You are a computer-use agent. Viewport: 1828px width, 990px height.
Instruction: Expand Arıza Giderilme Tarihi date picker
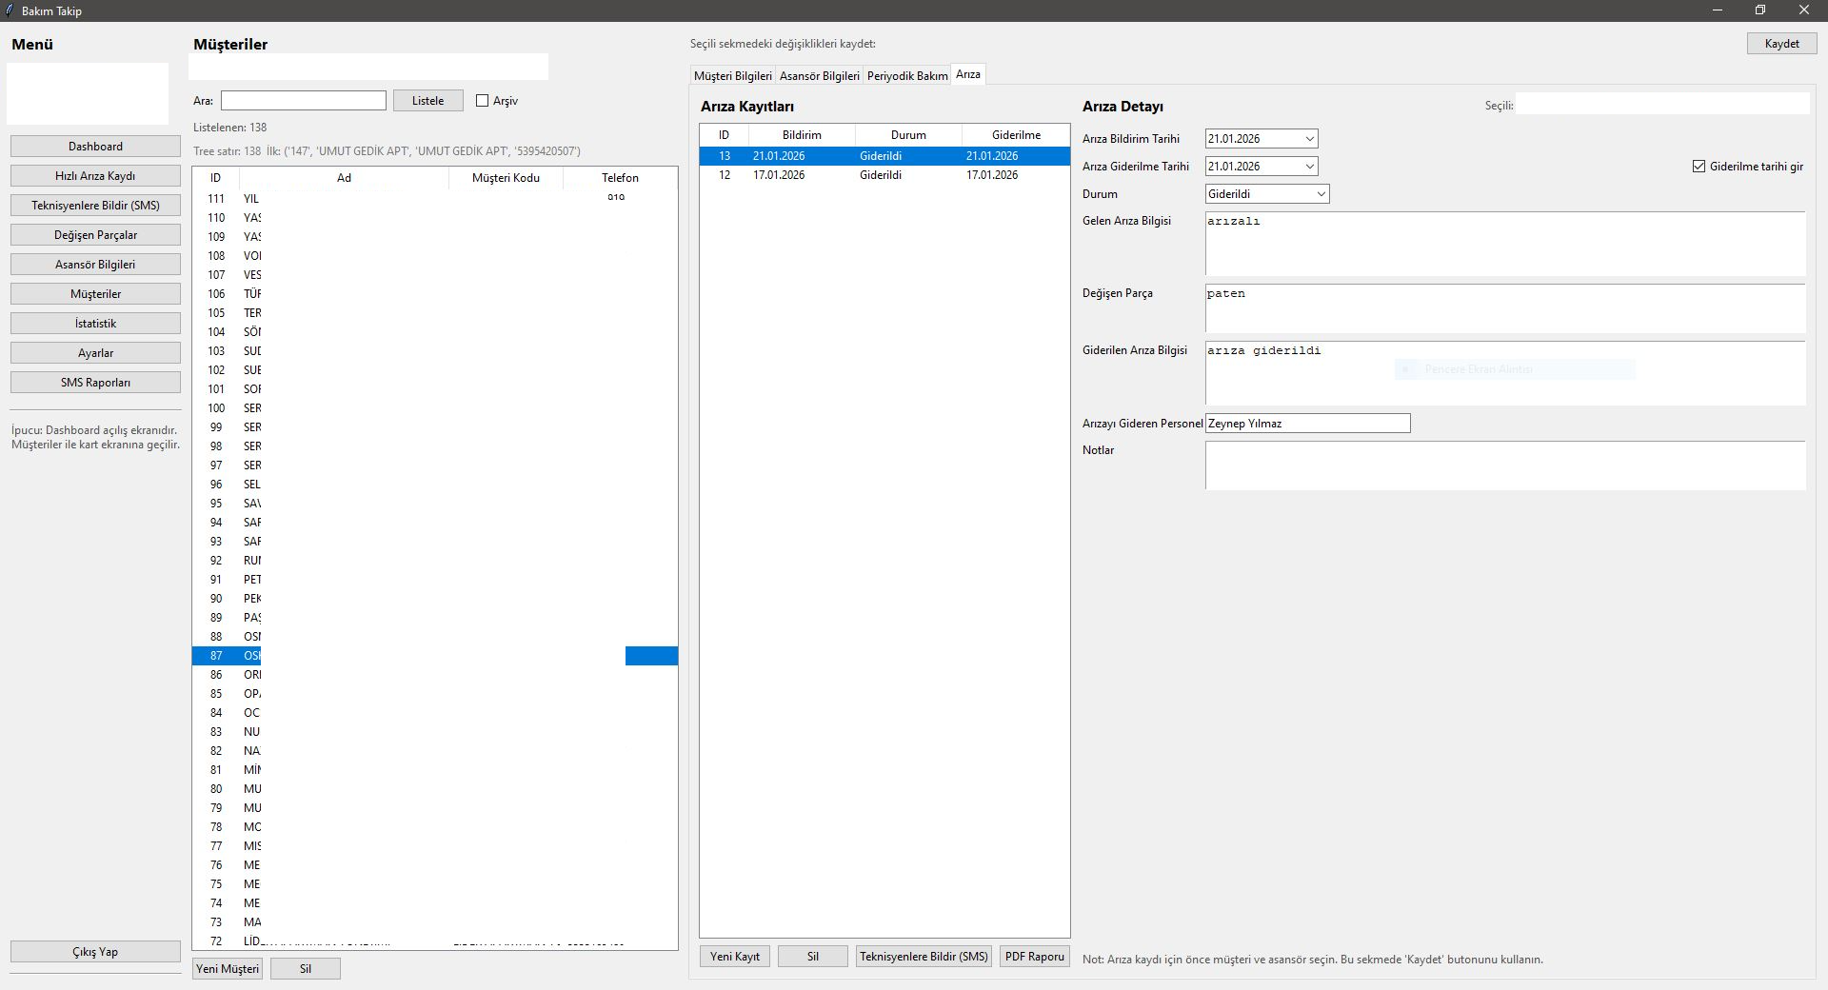click(1309, 167)
